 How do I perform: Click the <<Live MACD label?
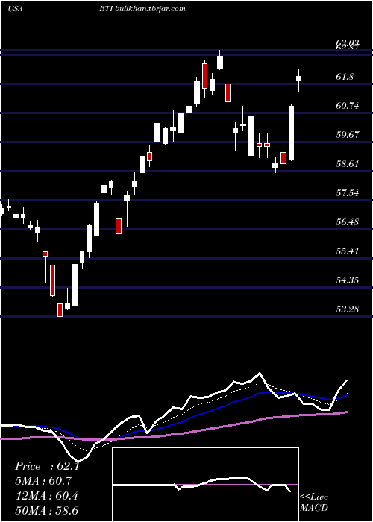tap(314, 502)
